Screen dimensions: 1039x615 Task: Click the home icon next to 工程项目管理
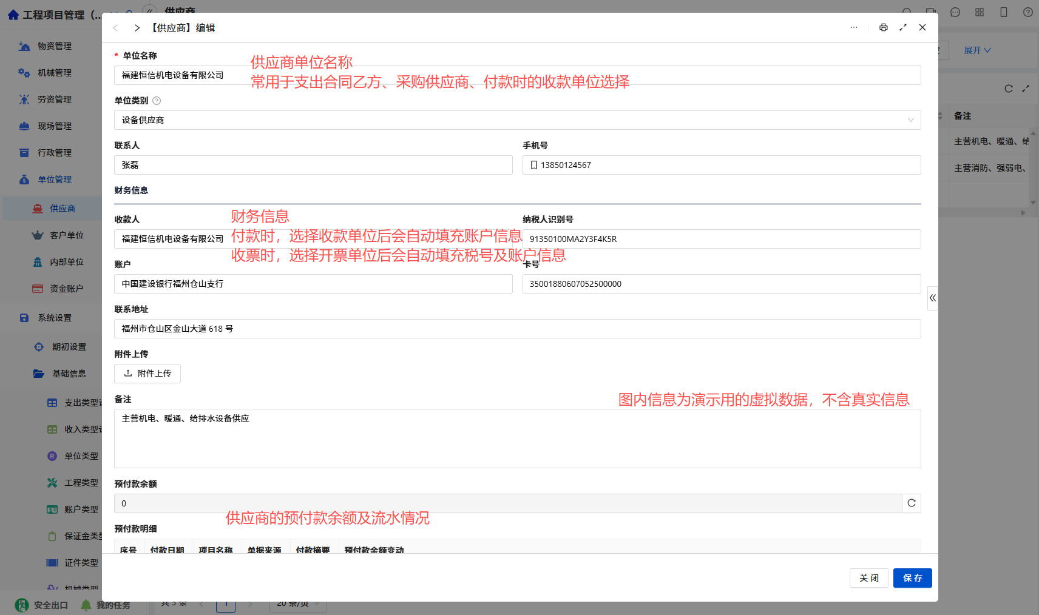click(13, 15)
